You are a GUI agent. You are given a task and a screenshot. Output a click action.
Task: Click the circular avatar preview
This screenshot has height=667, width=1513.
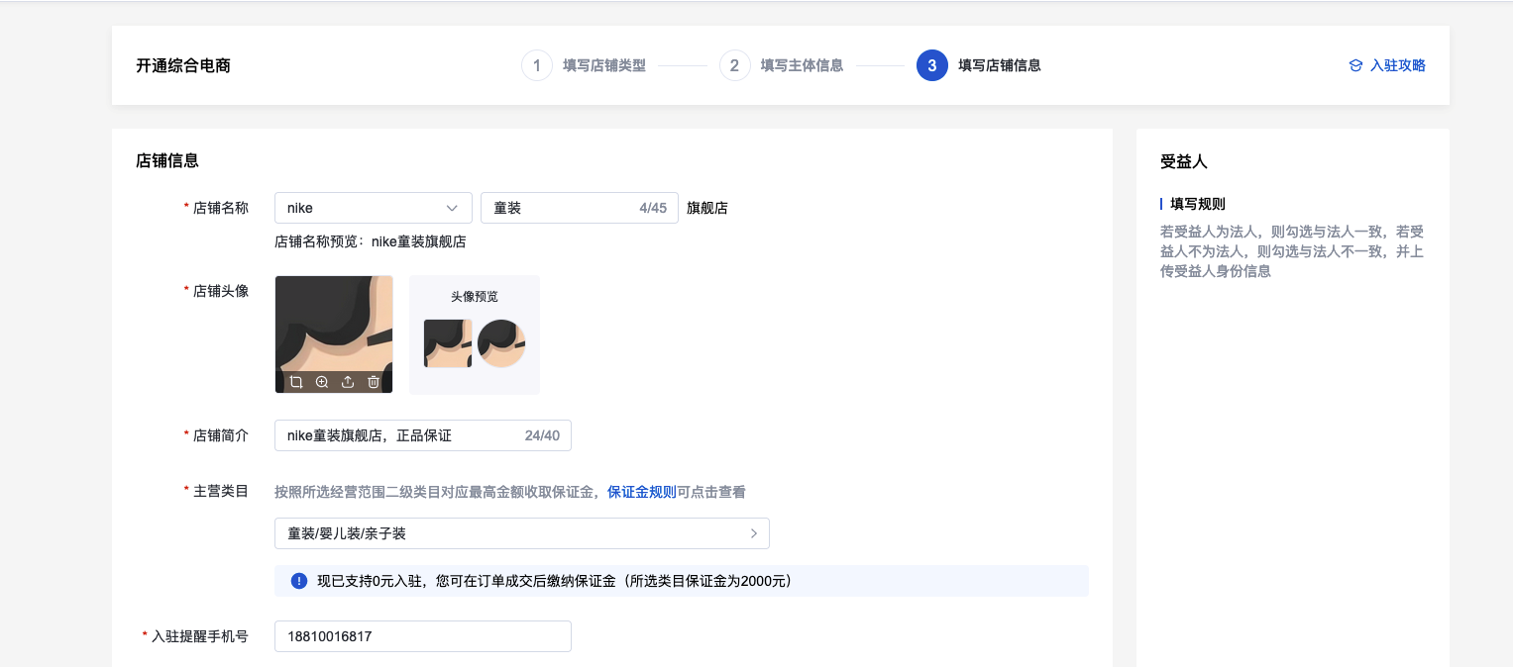pos(501,343)
